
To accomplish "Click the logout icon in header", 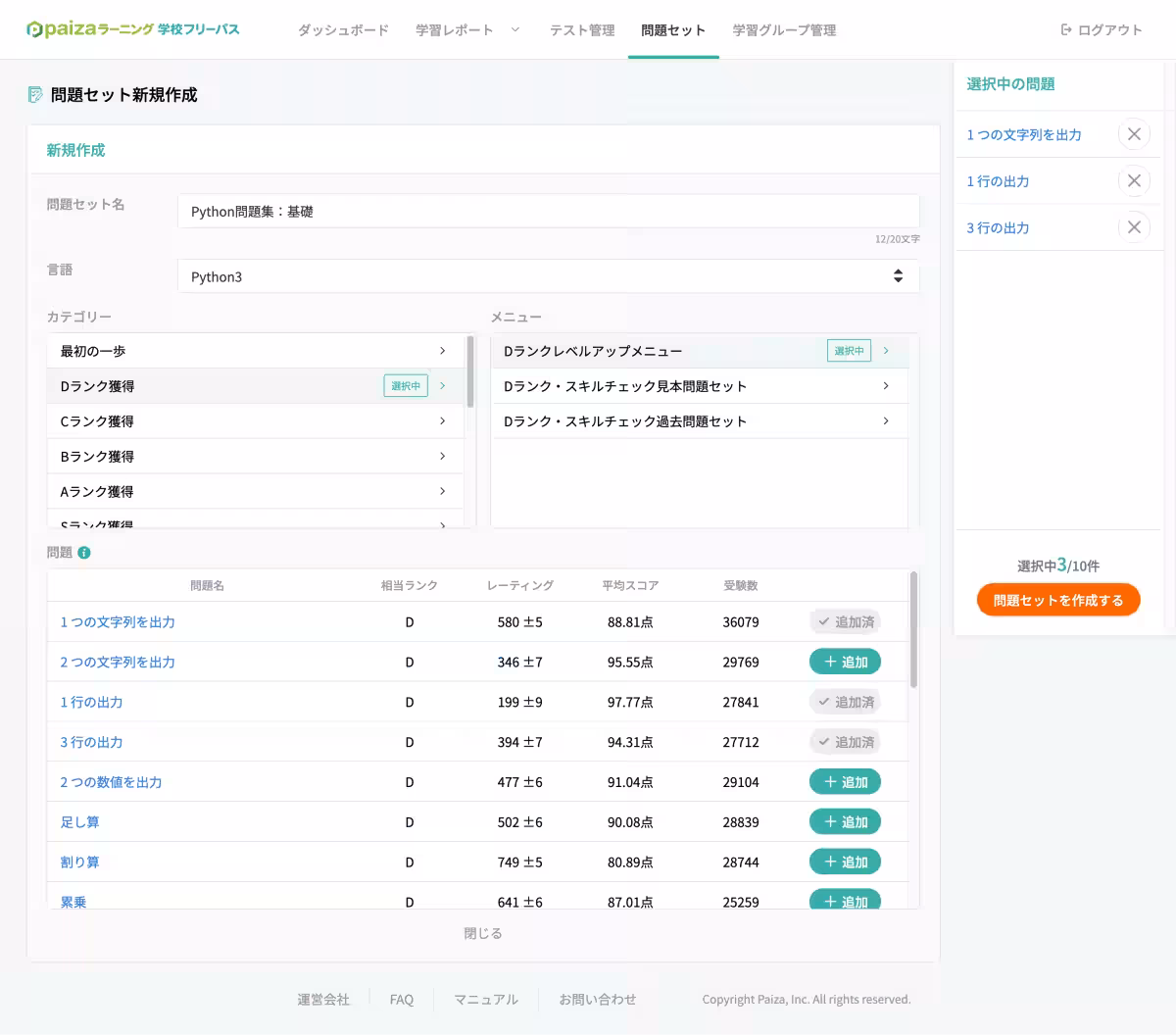I will point(1066,30).
